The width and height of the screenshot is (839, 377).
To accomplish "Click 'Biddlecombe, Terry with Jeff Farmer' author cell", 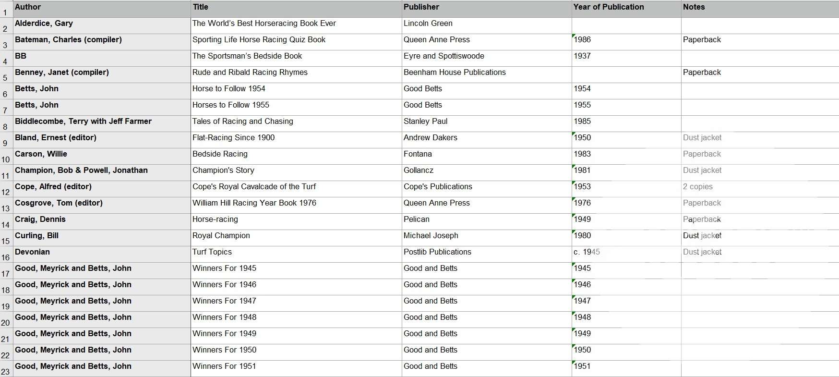I will (x=102, y=124).
